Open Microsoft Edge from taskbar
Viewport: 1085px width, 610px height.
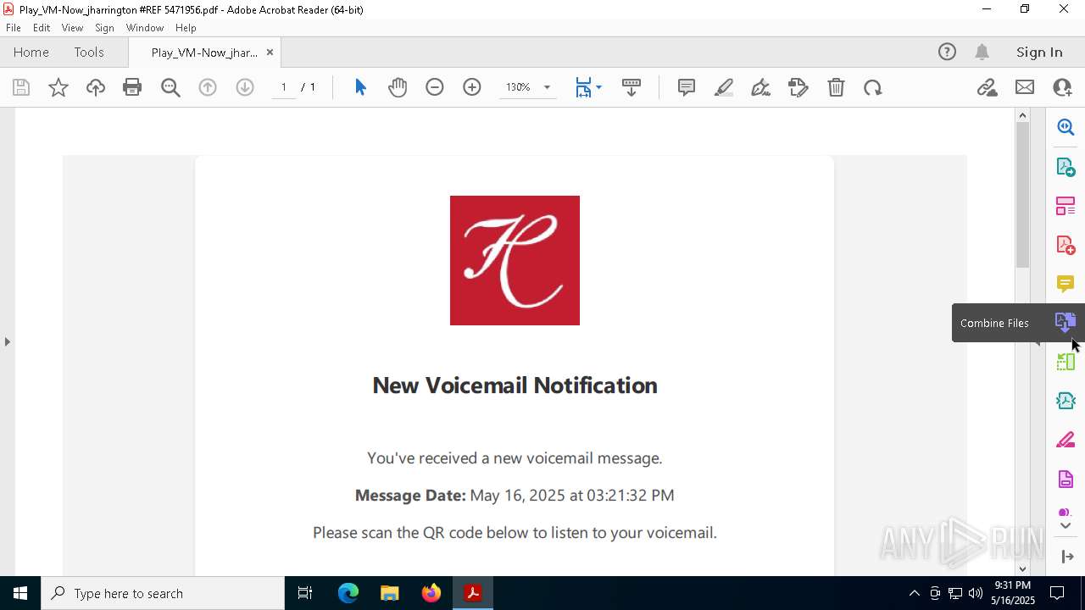pos(348,593)
